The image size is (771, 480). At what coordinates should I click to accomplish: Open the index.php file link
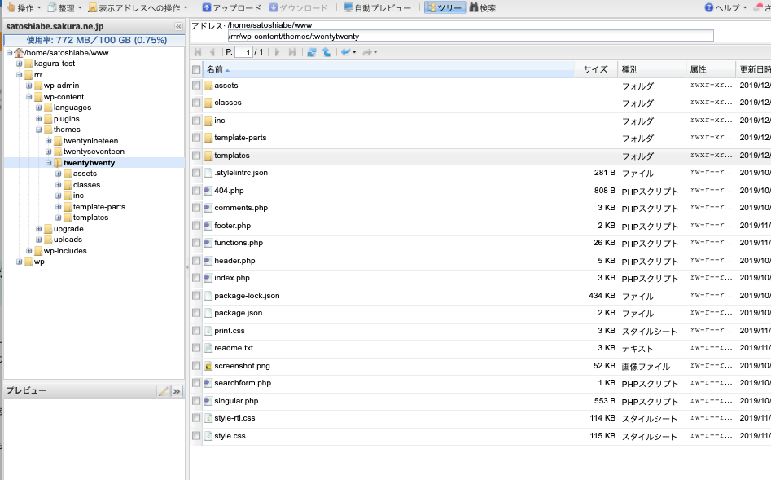coord(232,278)
